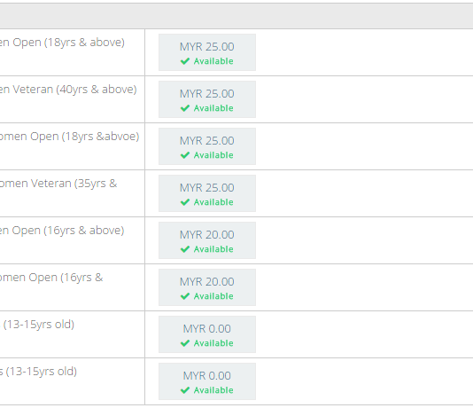Select MYR 20.00 ticket for Women Open 16yrs

[x=207, y=287]
